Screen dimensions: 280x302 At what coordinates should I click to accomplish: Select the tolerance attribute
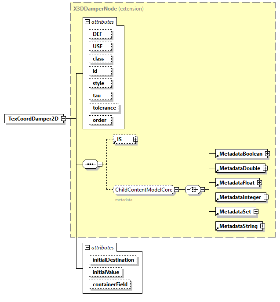pos(104,108)
